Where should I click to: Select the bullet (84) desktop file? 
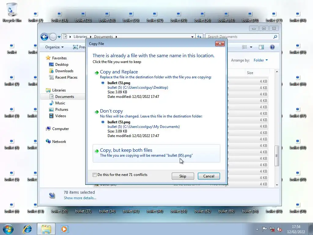tap(298, 17)
